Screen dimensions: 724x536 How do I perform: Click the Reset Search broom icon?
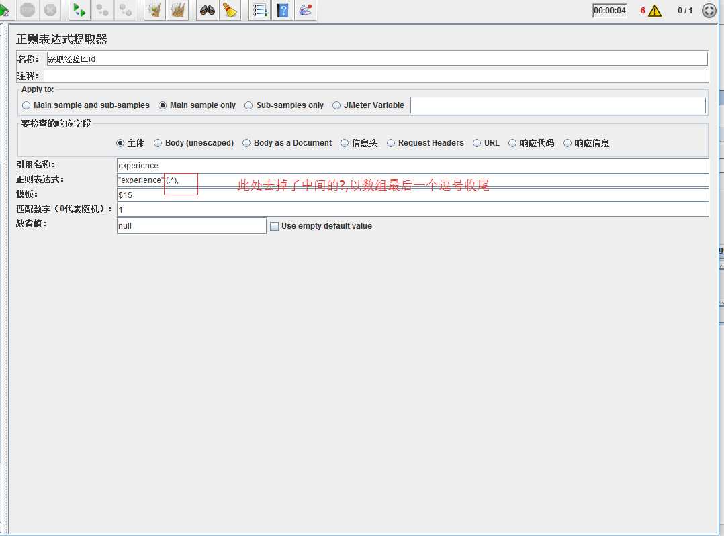[x=230, y=10]
